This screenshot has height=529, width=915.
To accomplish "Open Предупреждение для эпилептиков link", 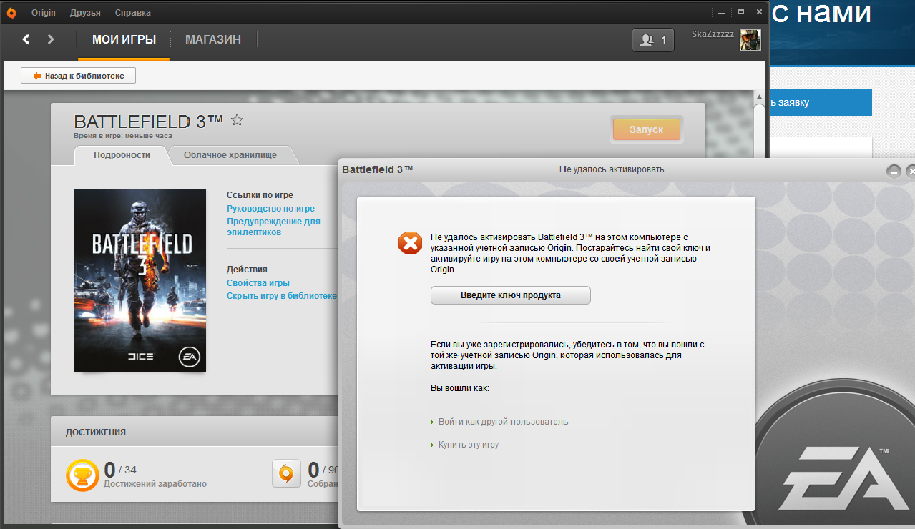I will 273,227.
